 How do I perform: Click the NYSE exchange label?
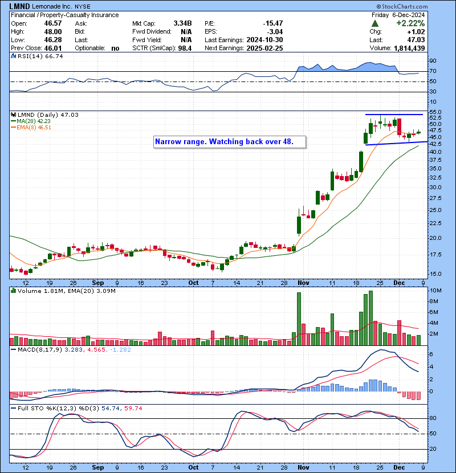[83, 6]
